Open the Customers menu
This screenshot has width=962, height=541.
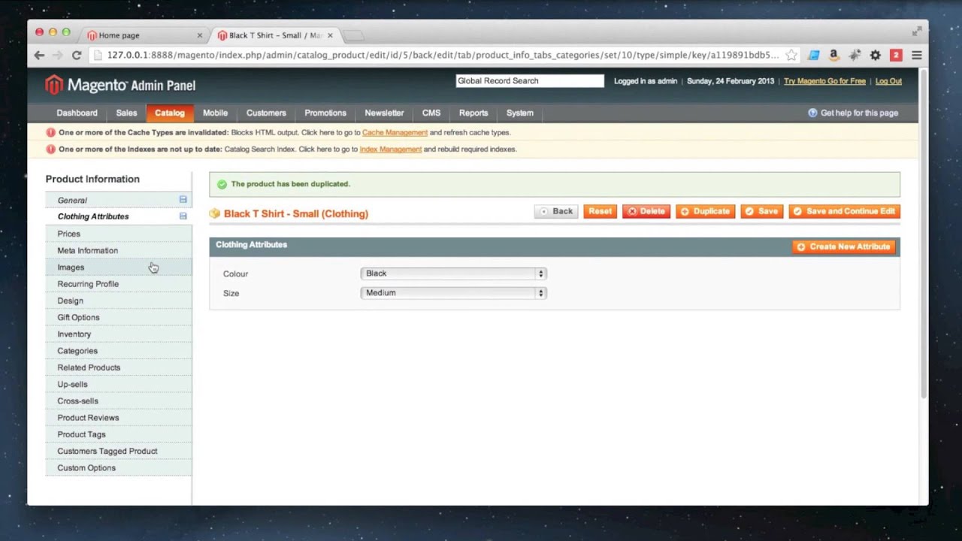266,113
